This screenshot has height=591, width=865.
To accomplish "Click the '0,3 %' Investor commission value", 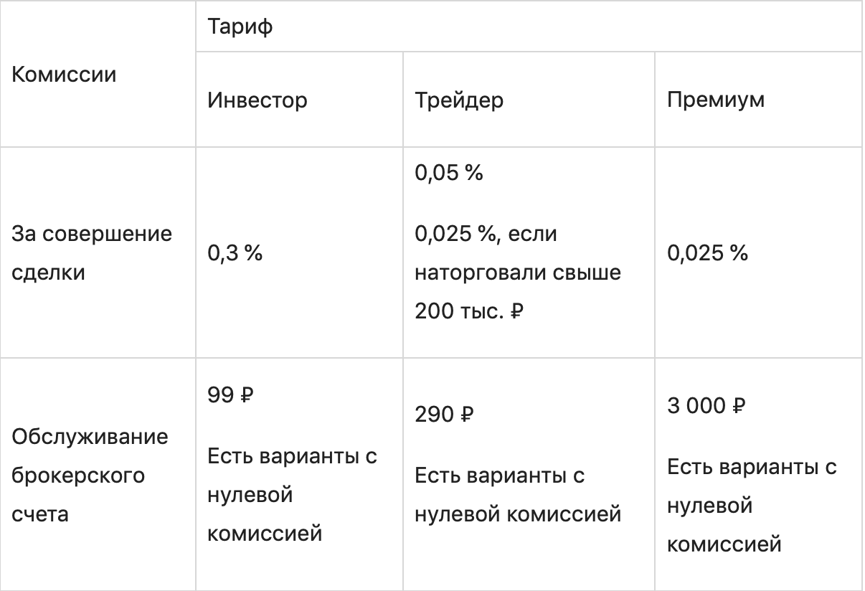I will [235, 254].
